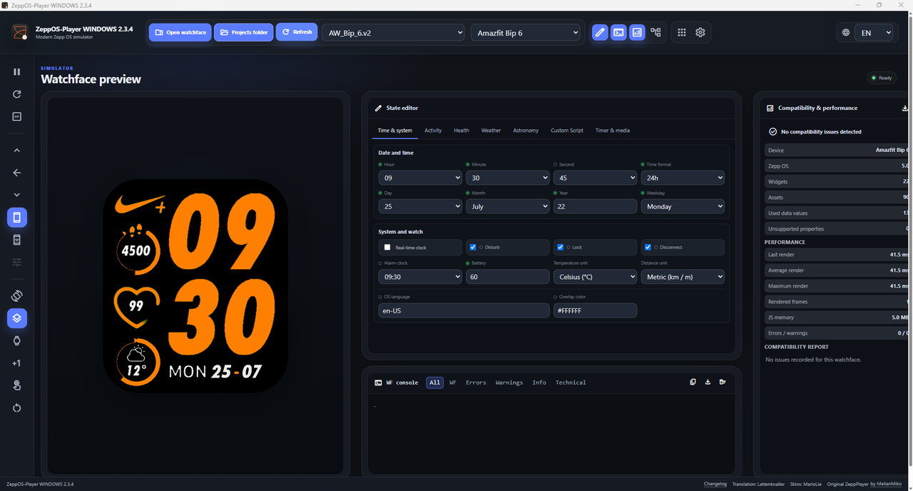
Task: Open the Second dropdown showing 45
Action: point(595,178)
